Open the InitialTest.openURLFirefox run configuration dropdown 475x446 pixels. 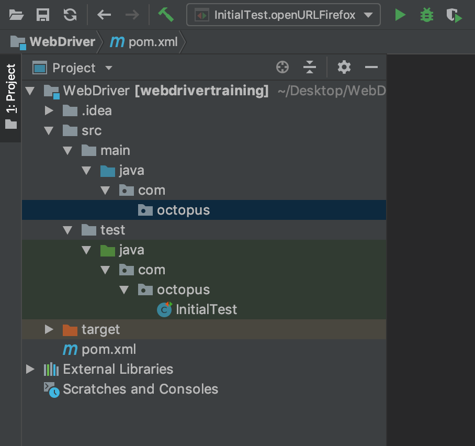(283, 15)
